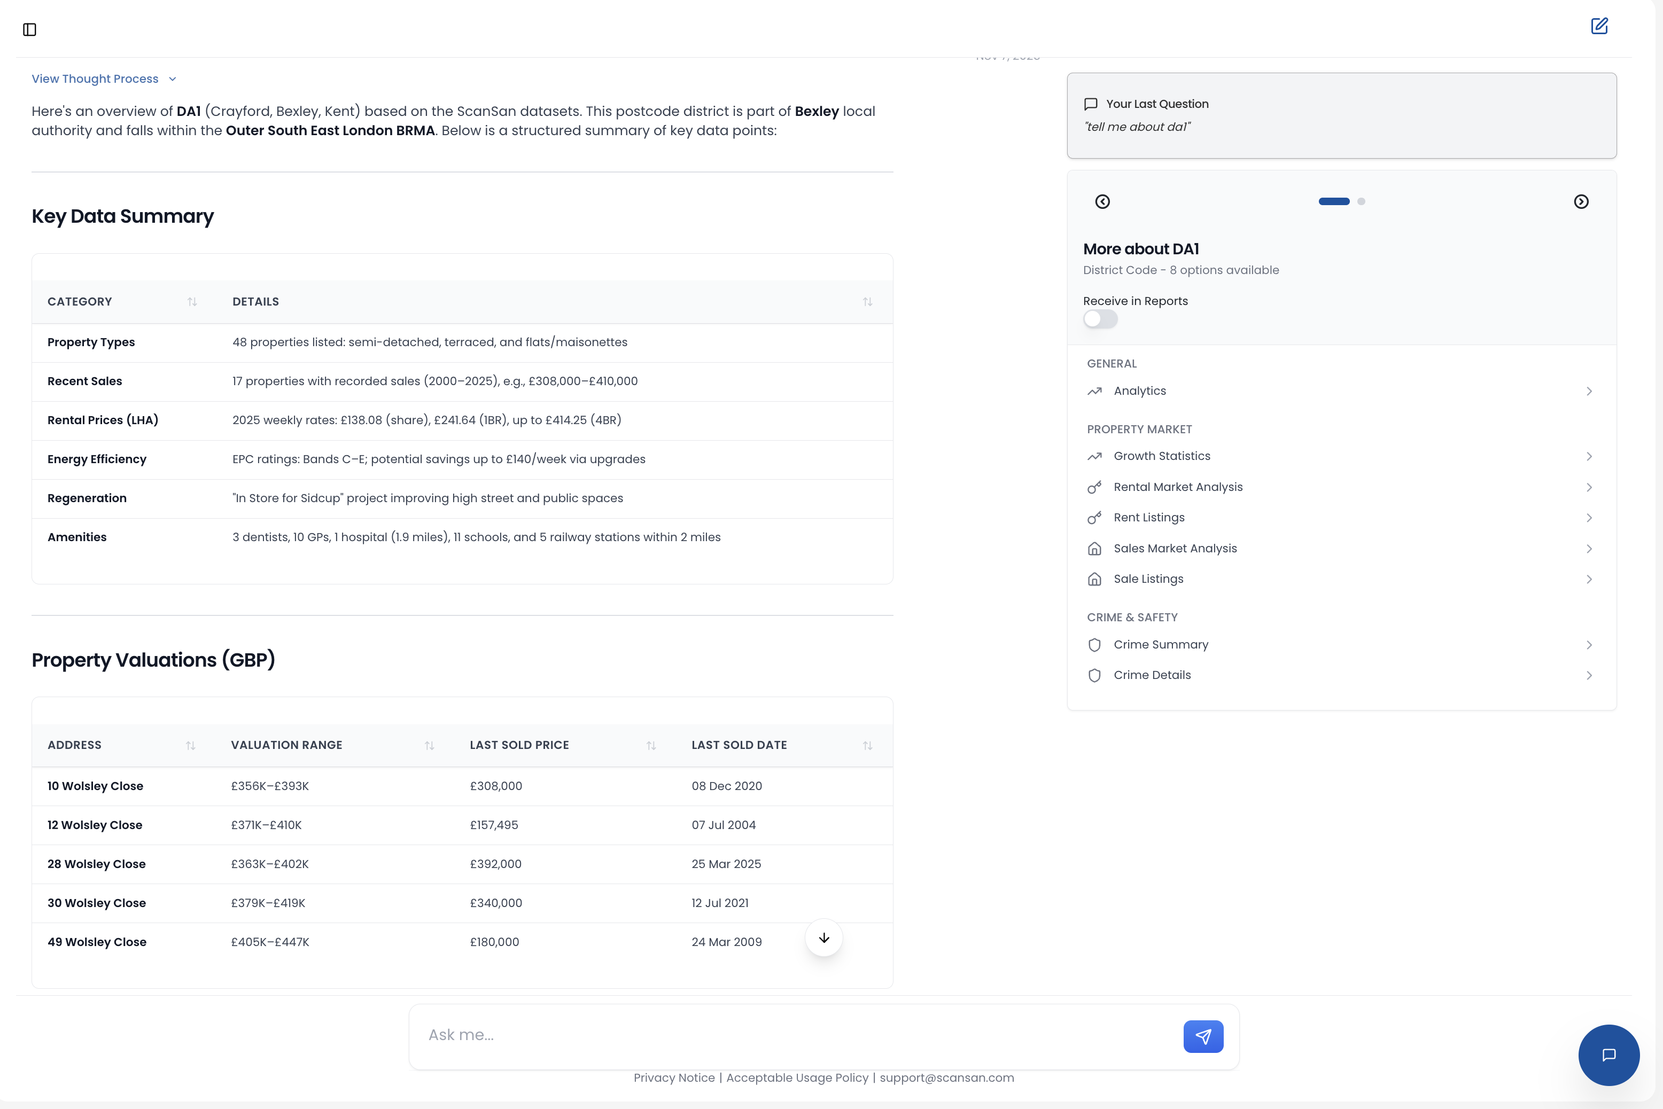This screenshot has height=1109, width=1663.
Task: Open a new chat with the compose icon
Action: pos(1600,26)
